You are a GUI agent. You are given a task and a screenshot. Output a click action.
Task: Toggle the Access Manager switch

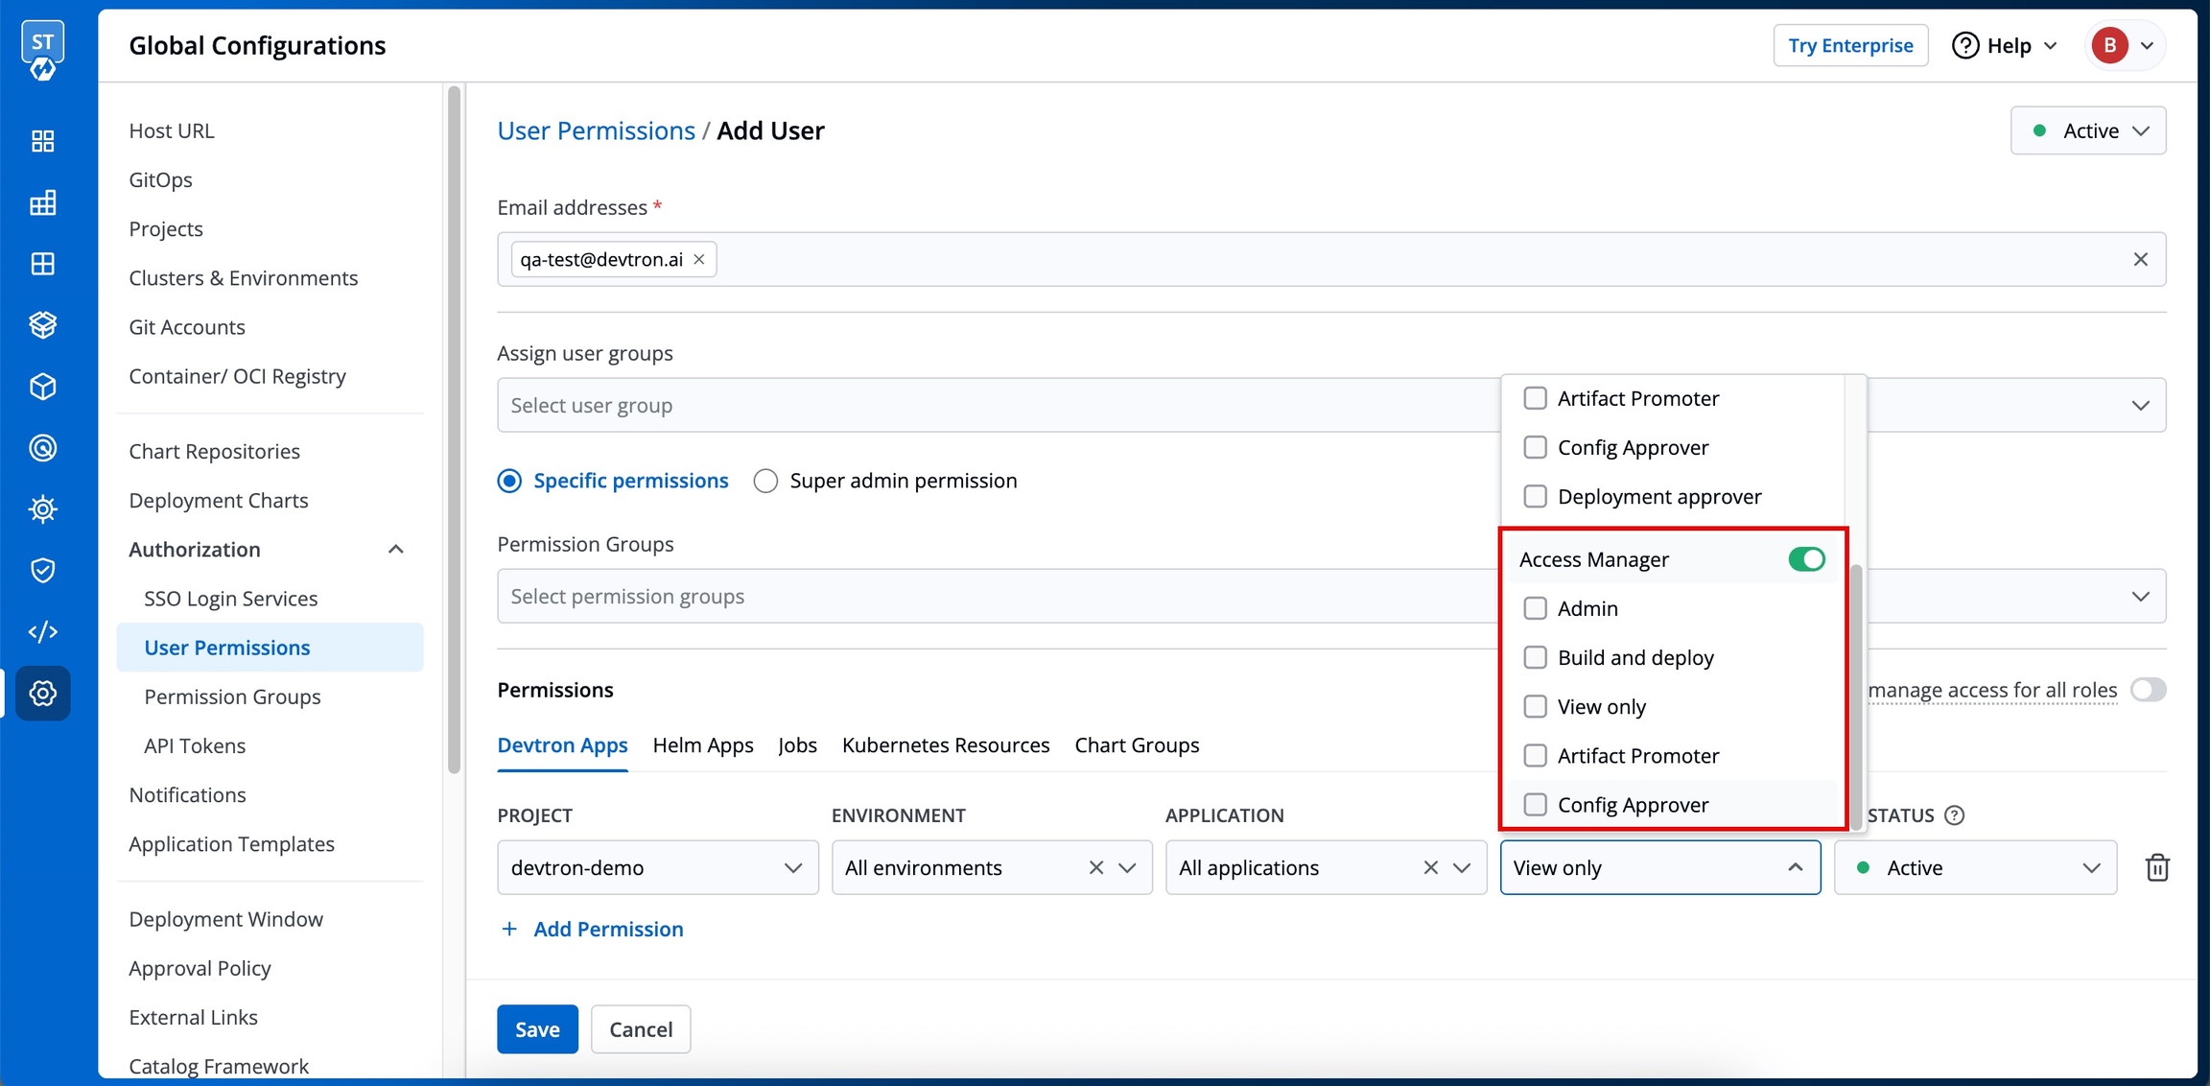(x=1806, y=559)
